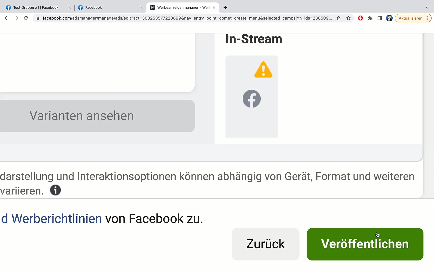Go back to previous page
The image size is (434, 271).
click(7, 18)
